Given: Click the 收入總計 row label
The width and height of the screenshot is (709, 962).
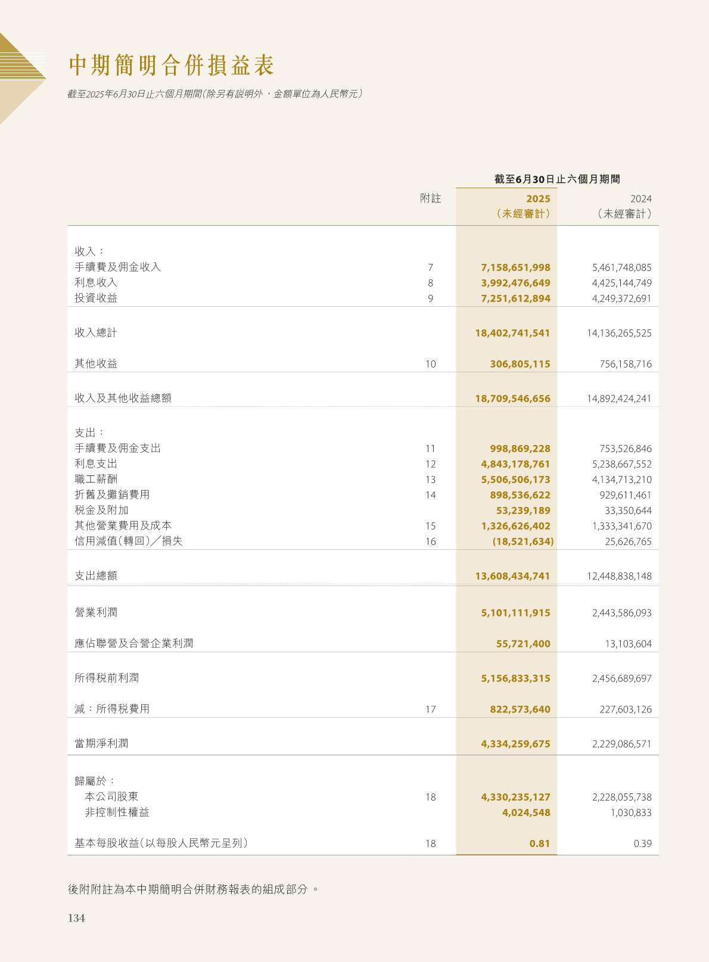Looking at the screenshot, I should (96, 332).
